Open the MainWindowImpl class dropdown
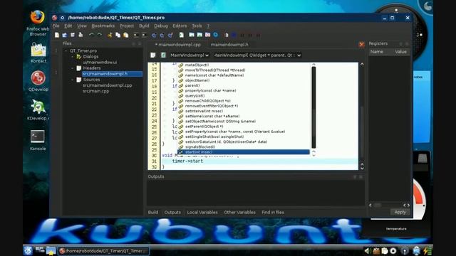This screenshot has height=256, width=456. pyautogui.click(x=190, y=55)
